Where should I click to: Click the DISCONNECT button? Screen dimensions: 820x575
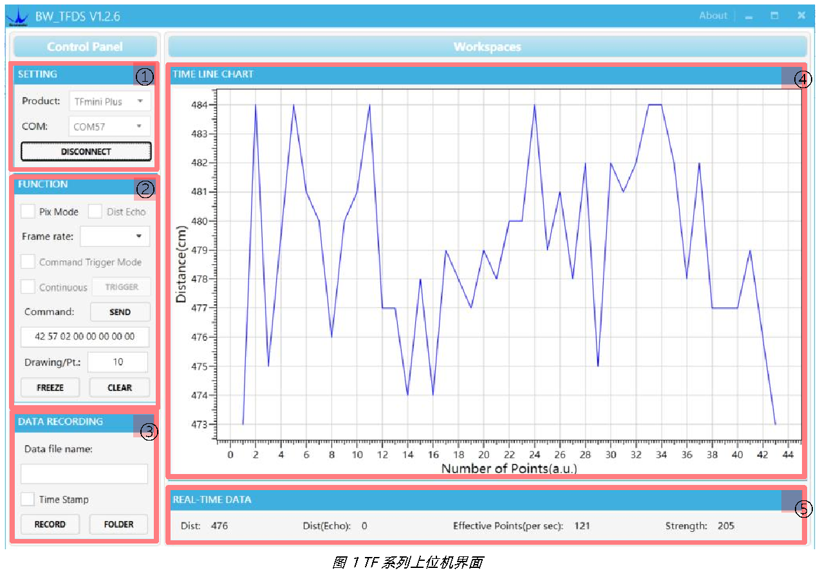[x=86, y=152]
